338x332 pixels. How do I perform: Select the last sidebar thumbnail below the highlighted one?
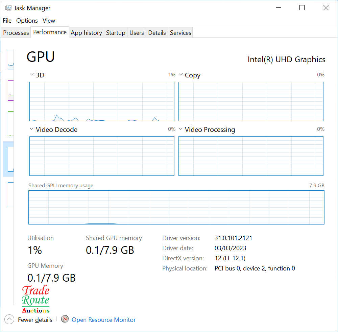(x=11, y=194)
